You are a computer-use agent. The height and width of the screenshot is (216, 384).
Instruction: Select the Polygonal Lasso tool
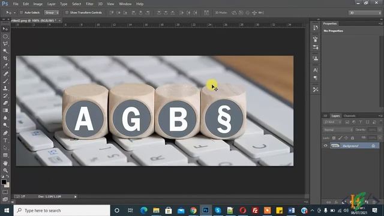point(5,44)
